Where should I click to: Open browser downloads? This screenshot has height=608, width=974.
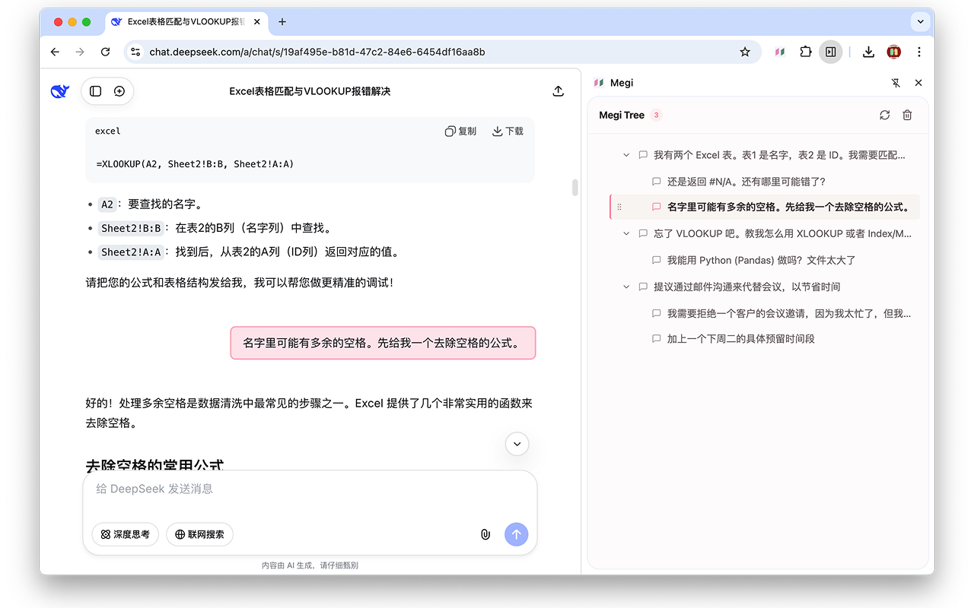[868, 52]
